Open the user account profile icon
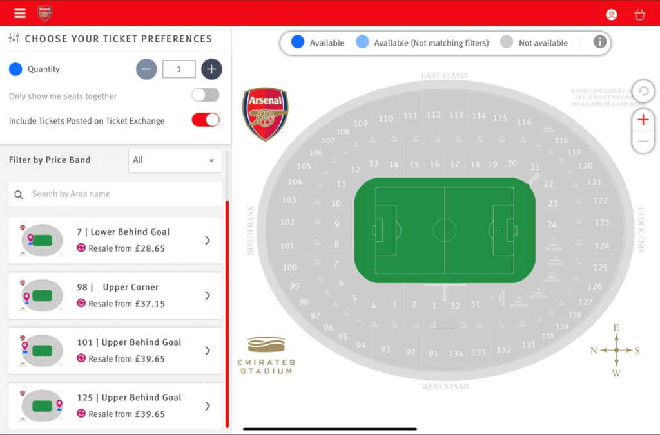 click(x=611, y=15)
